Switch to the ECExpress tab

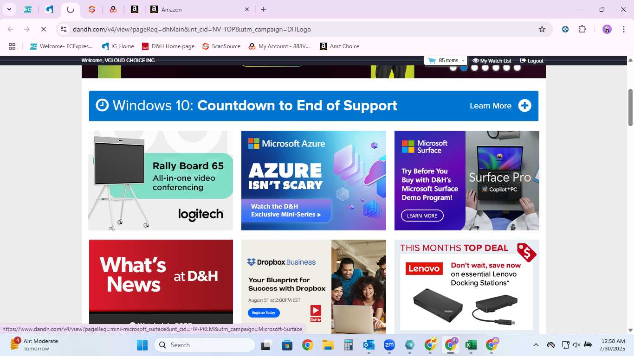point(28,9)
